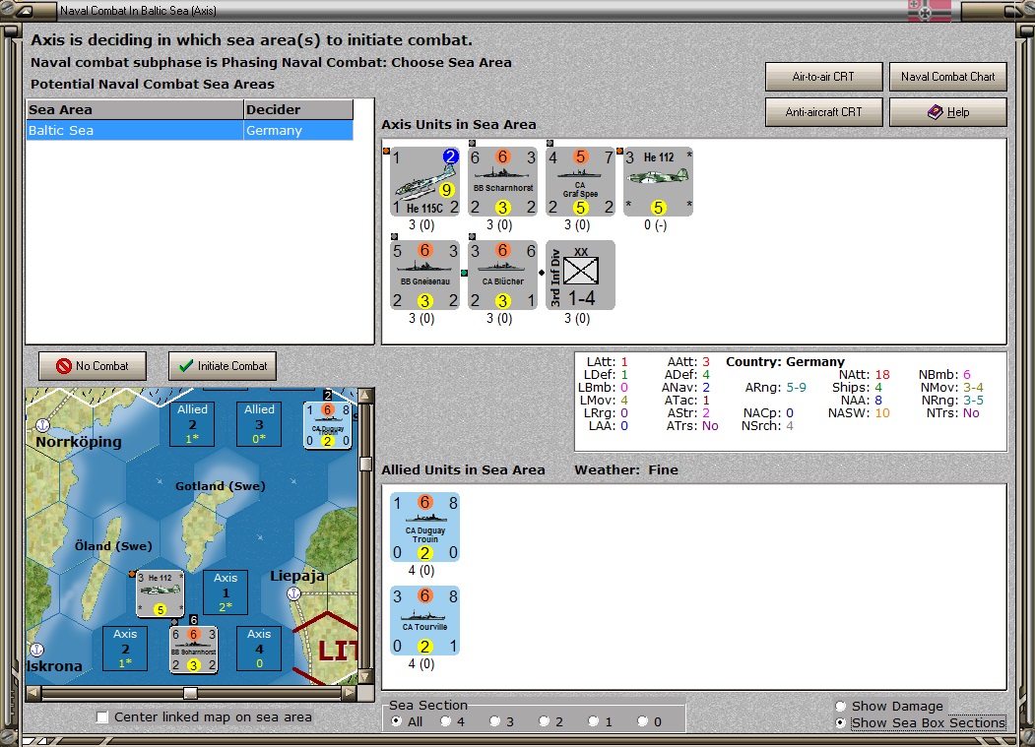Select the CA Blücher cruiser unit
The height and width of the screenshot is (747, 1035).
click(x=502, y=276)
